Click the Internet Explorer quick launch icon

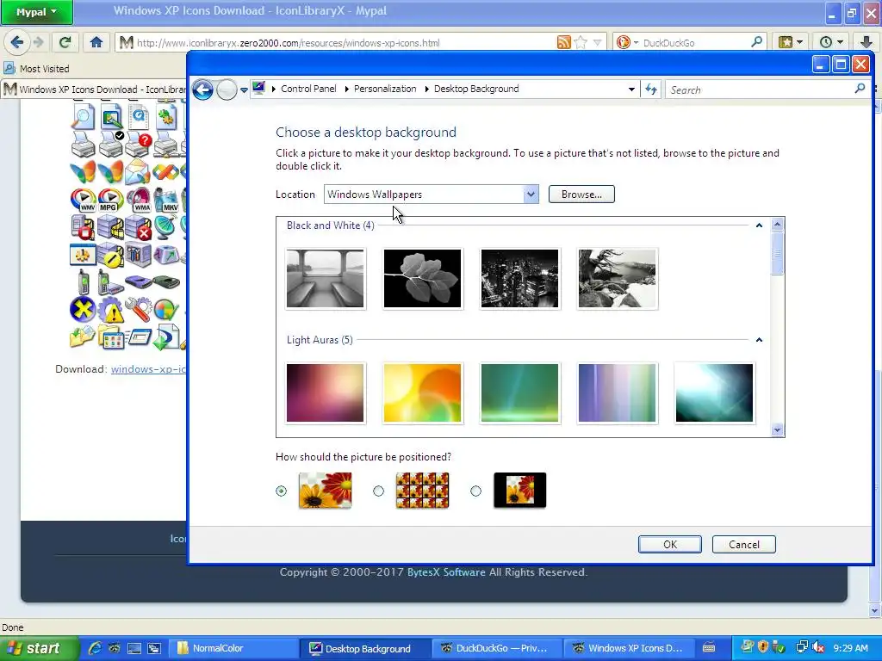96,648
